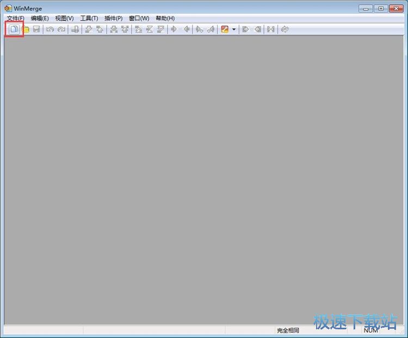This screenshot has height=338, width=408.
Task: Open files with the folder icon
Action: pyautogui.click(x=26, y=29)
